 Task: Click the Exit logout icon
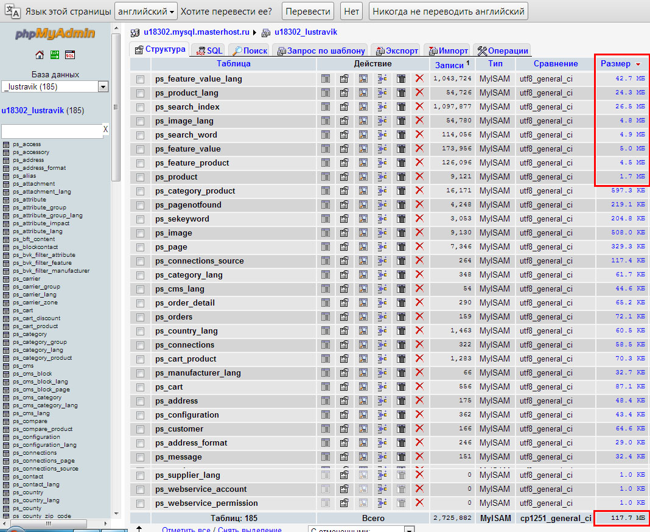click(55, 55)
